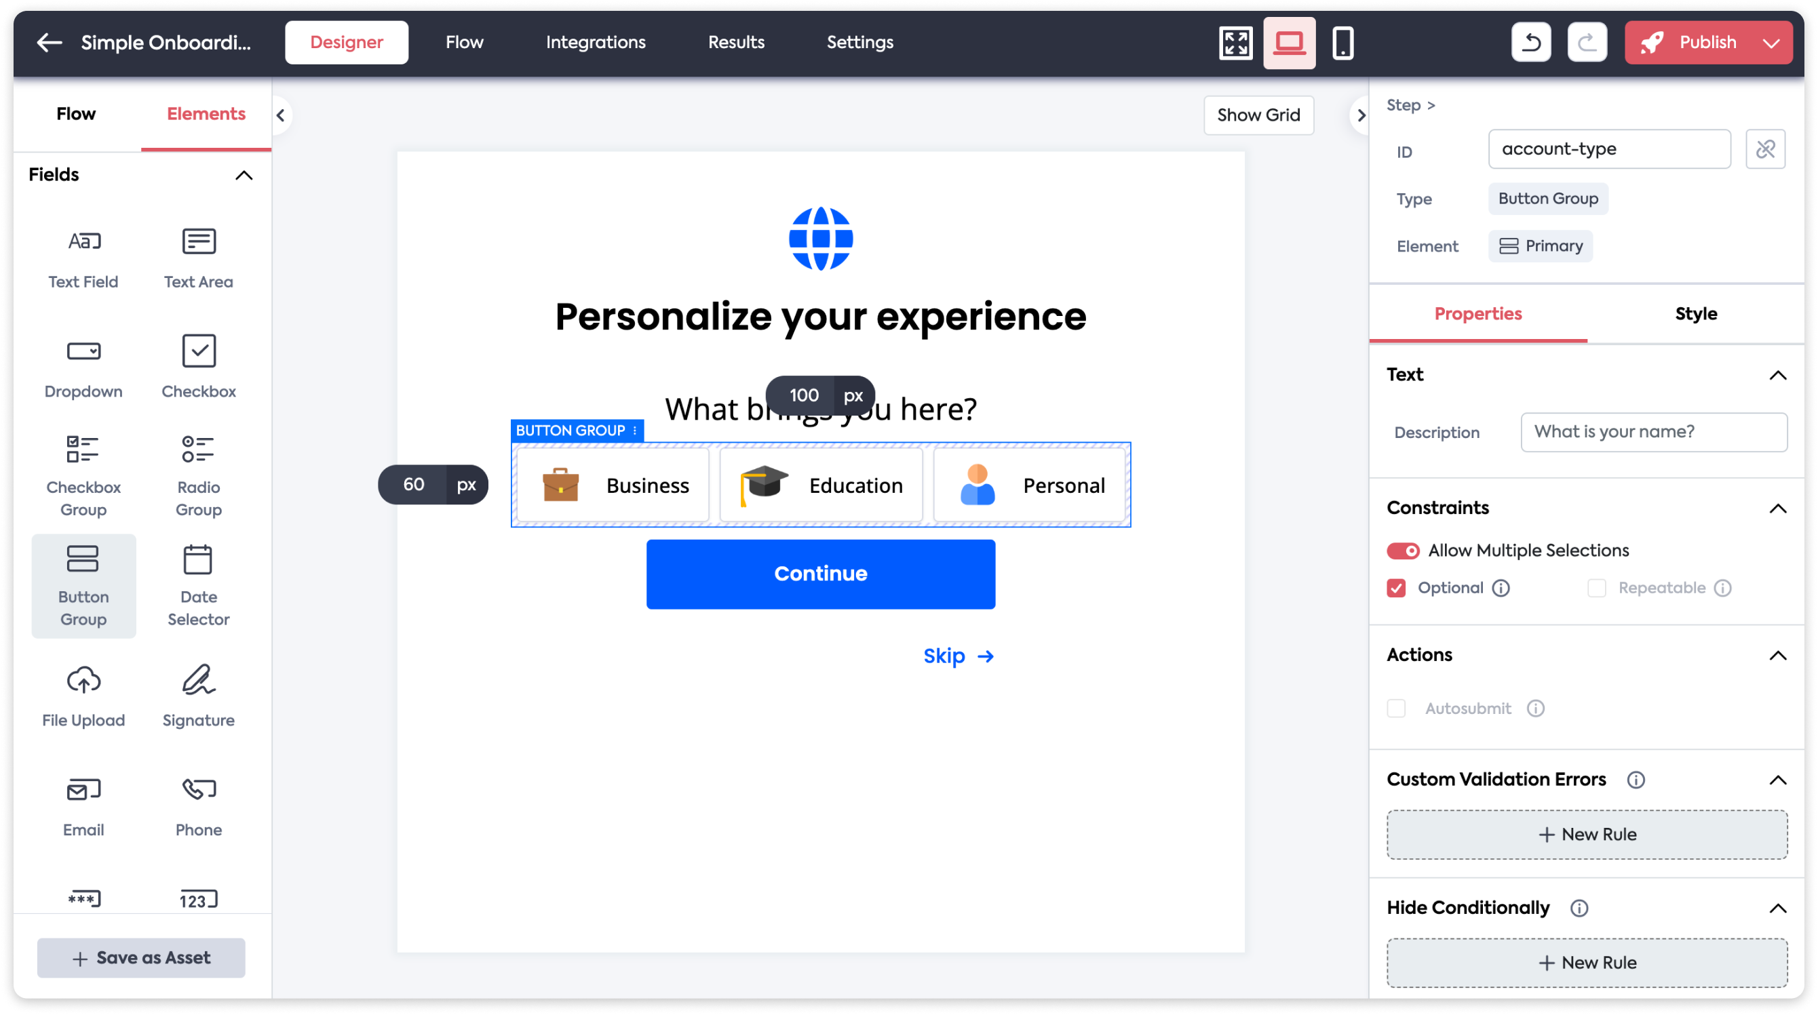
Task: Select the Text Field element
Action: click(x=83, y=258)
